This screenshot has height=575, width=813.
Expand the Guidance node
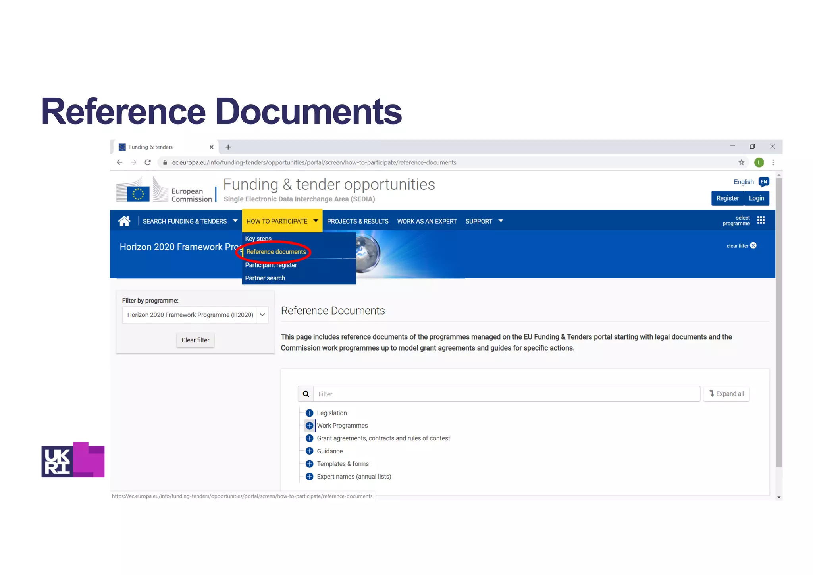pos(310,451)
